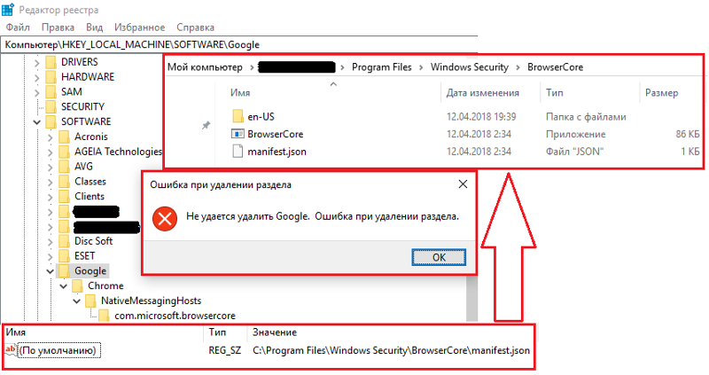Viewport: 709px width, 375px height.
Task: Close the deletion error dialog
Action: click(x=463, y=184)
